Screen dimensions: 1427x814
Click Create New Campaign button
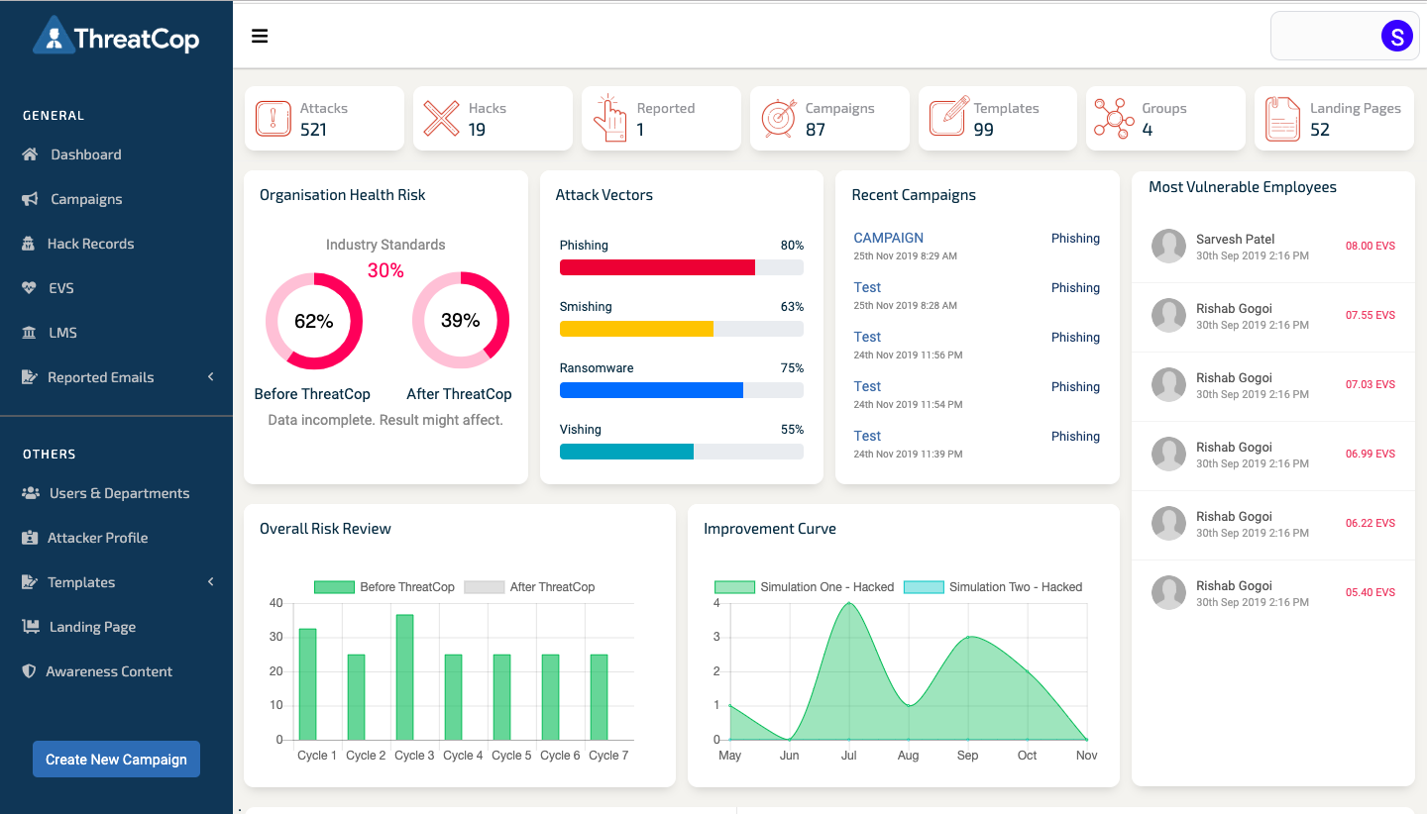[116, 760]
